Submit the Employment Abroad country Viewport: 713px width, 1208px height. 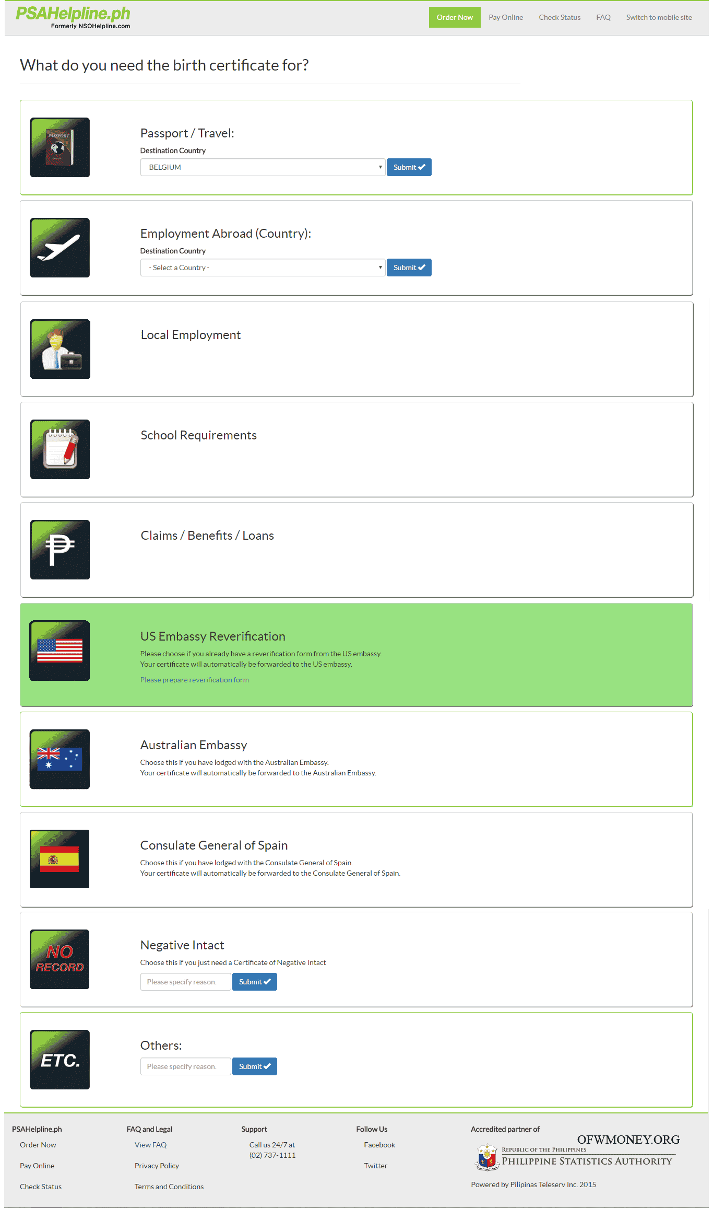pyautogui.click(x=409, y=268)
